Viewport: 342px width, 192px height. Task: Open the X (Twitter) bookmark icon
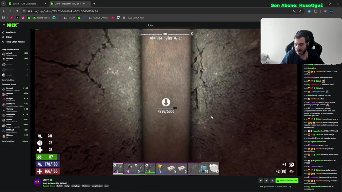17,18
